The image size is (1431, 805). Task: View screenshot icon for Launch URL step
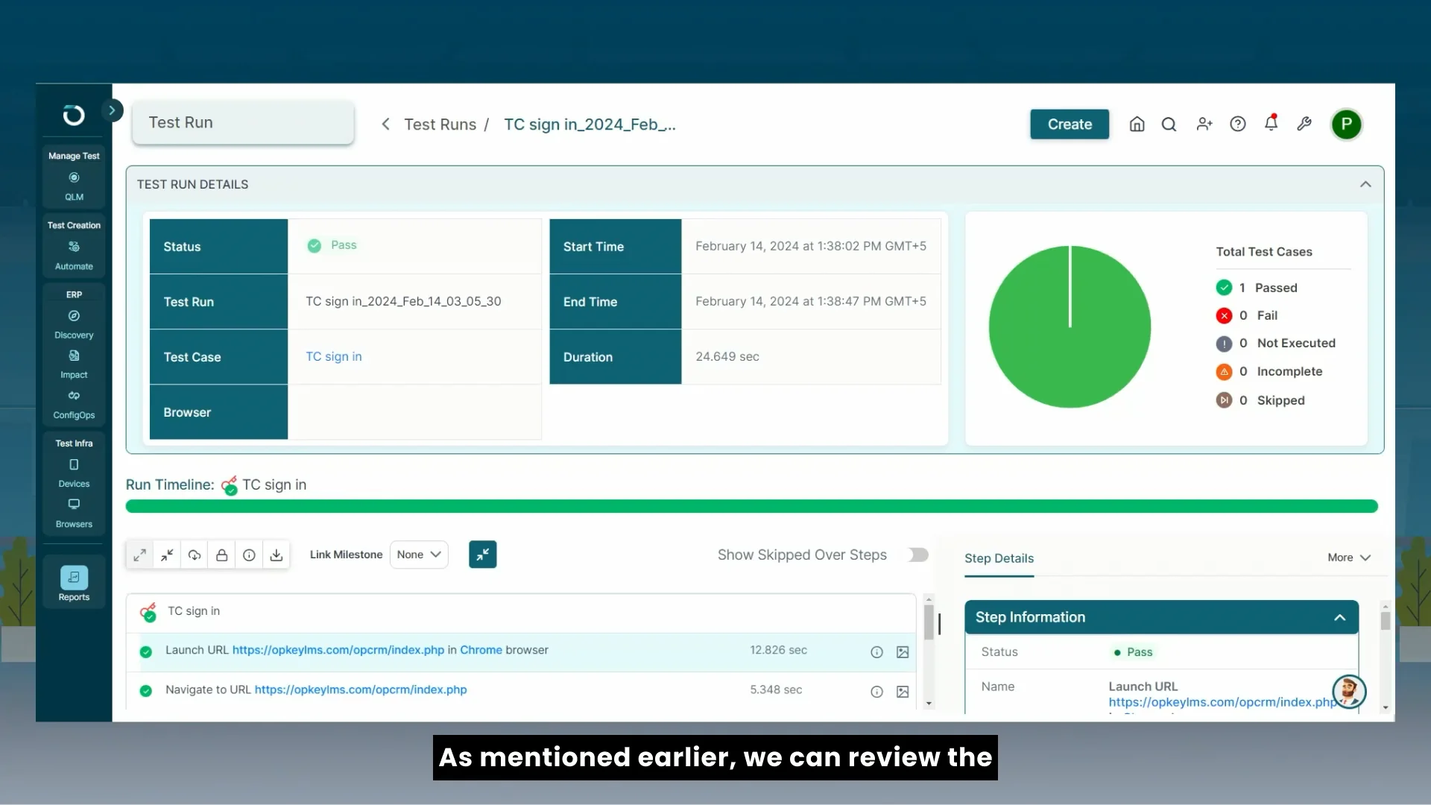click(902, 652)
